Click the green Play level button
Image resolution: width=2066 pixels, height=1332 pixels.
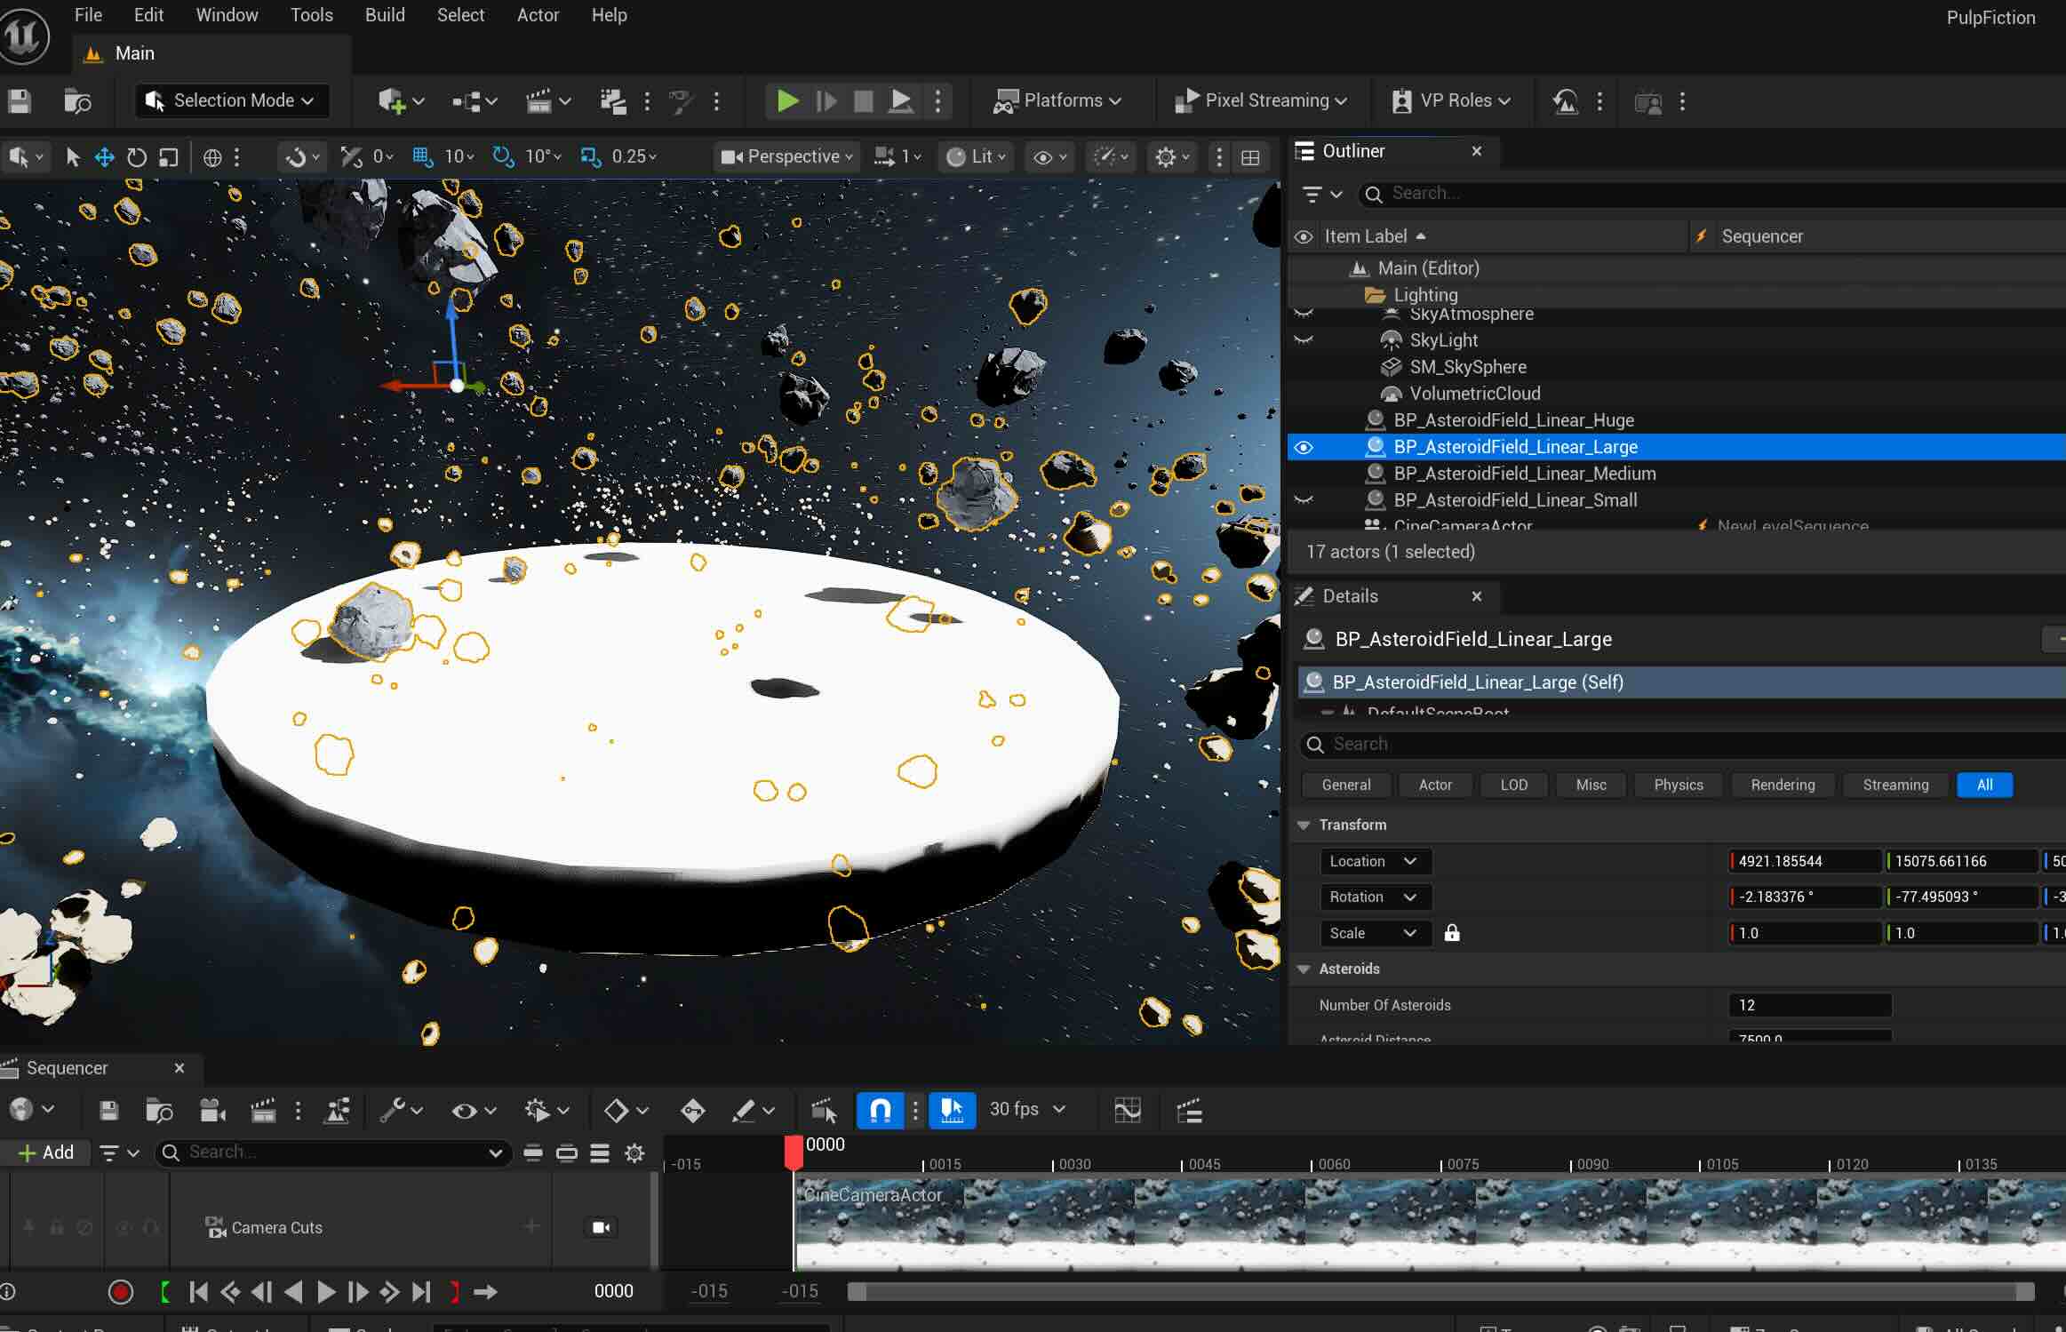tap(786, 100)
